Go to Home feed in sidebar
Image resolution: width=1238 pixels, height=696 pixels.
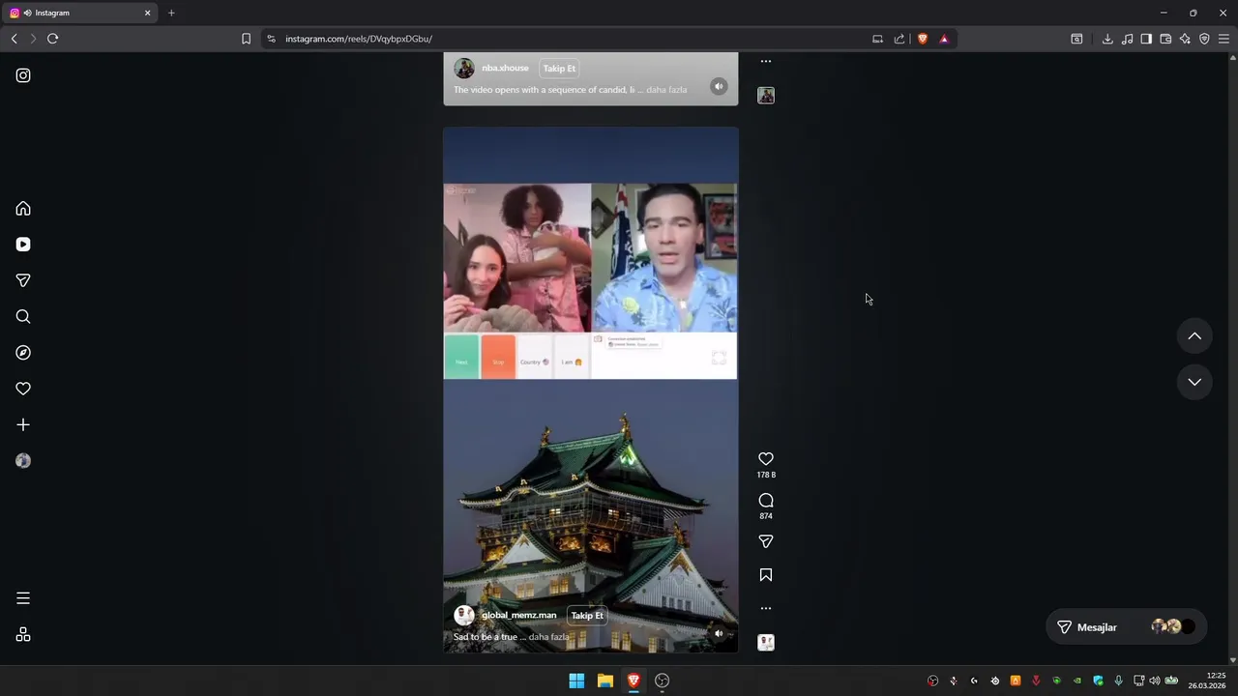tap(23, 209)
